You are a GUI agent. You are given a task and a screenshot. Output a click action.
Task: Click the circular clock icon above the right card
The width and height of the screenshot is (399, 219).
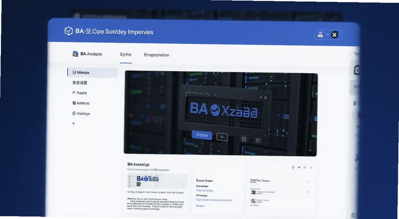tap(293, 167)
